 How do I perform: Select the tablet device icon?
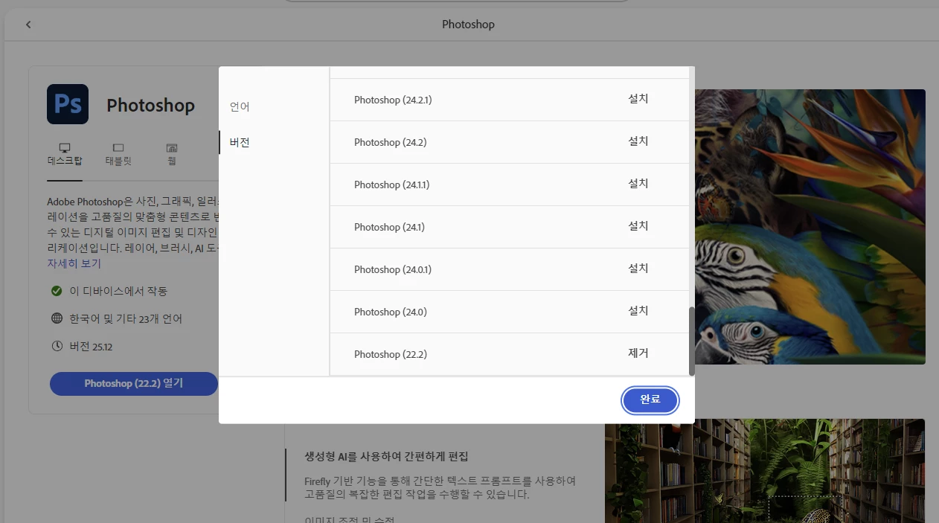pos(118,148)
